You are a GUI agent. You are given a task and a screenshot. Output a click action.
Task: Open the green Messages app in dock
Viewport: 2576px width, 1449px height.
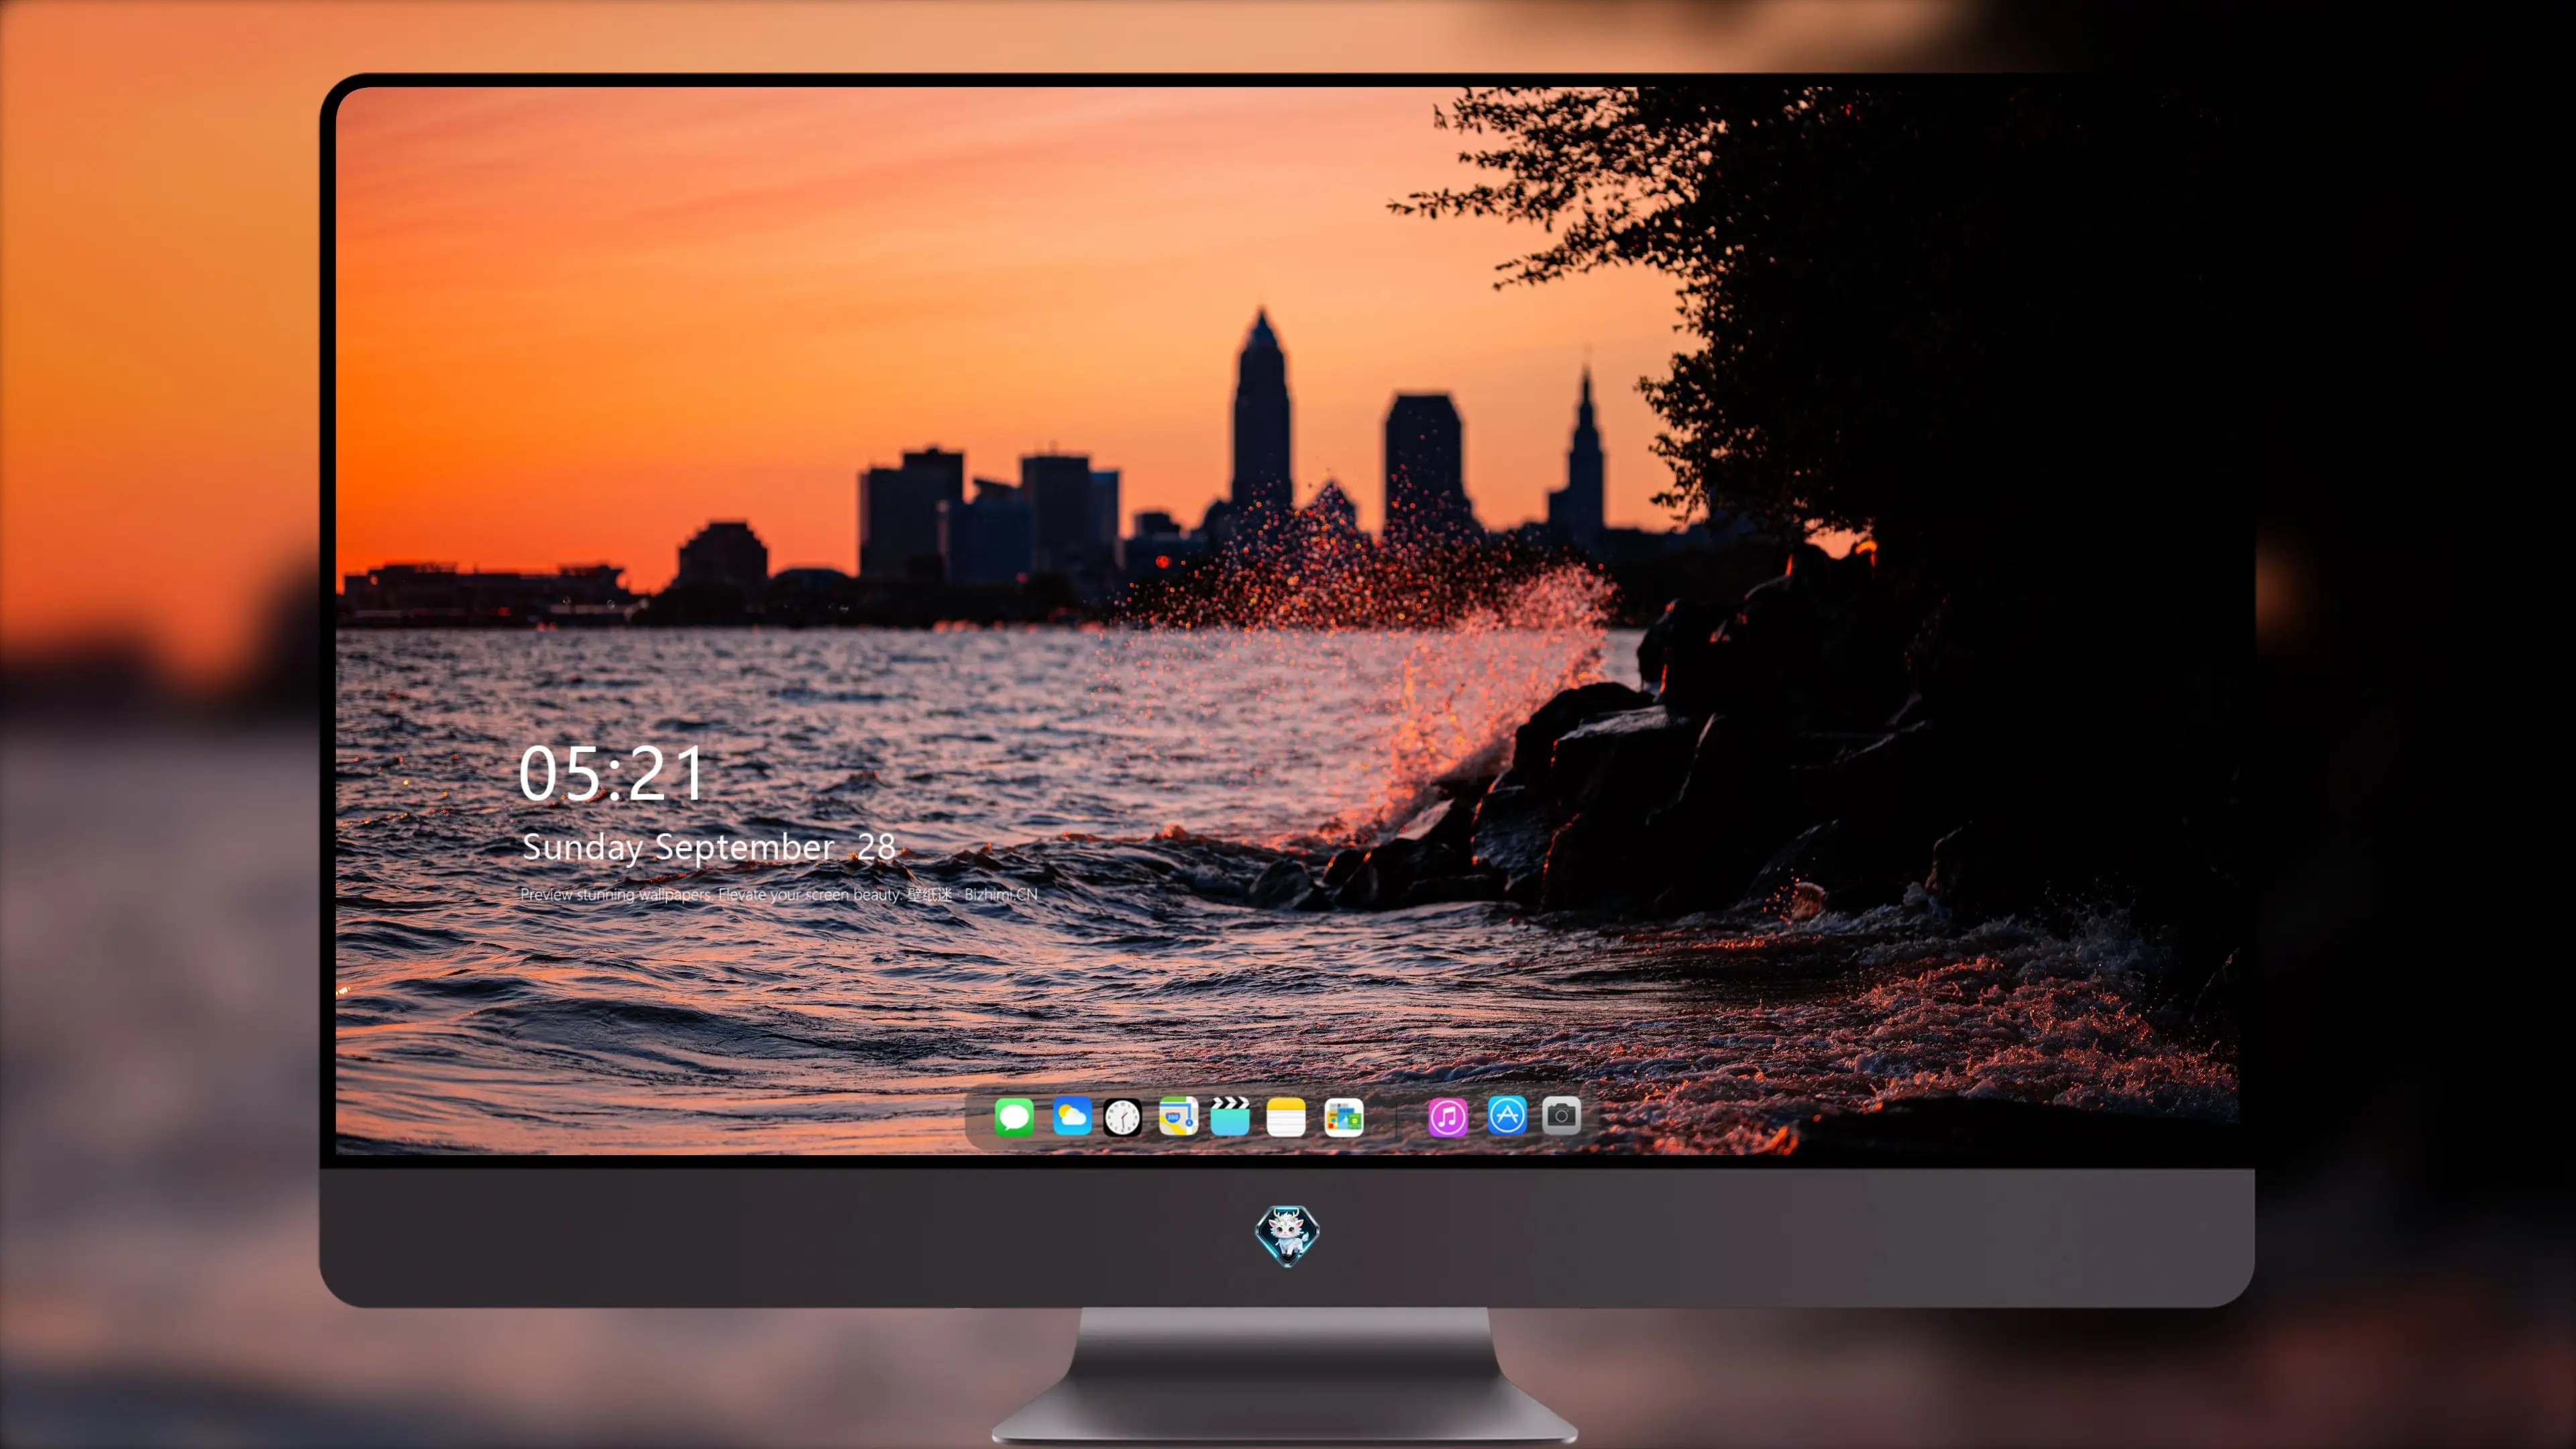tap(1014, 1117)
